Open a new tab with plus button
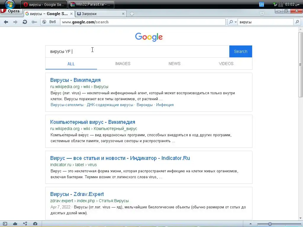The image size is (303, 227). [132, 14]
